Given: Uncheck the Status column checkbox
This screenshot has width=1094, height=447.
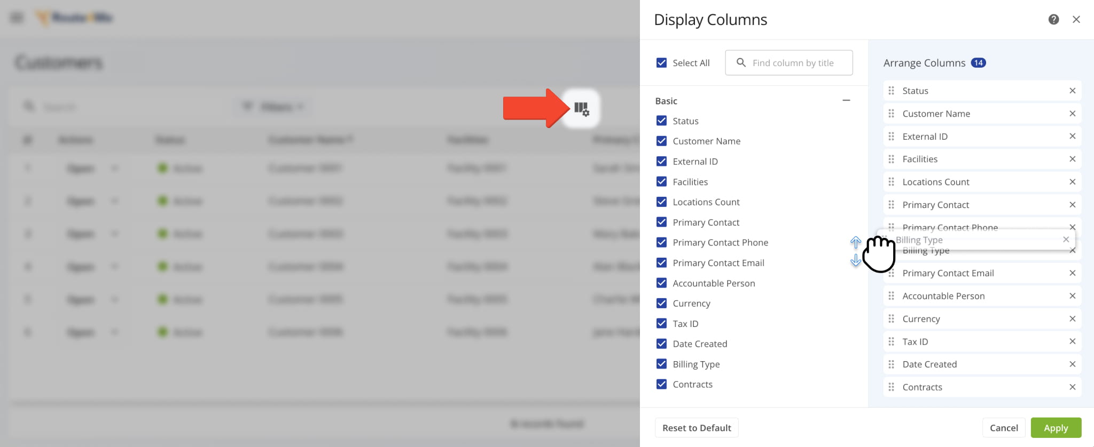Looking at the screenshot, I should [x=661, y=121].
